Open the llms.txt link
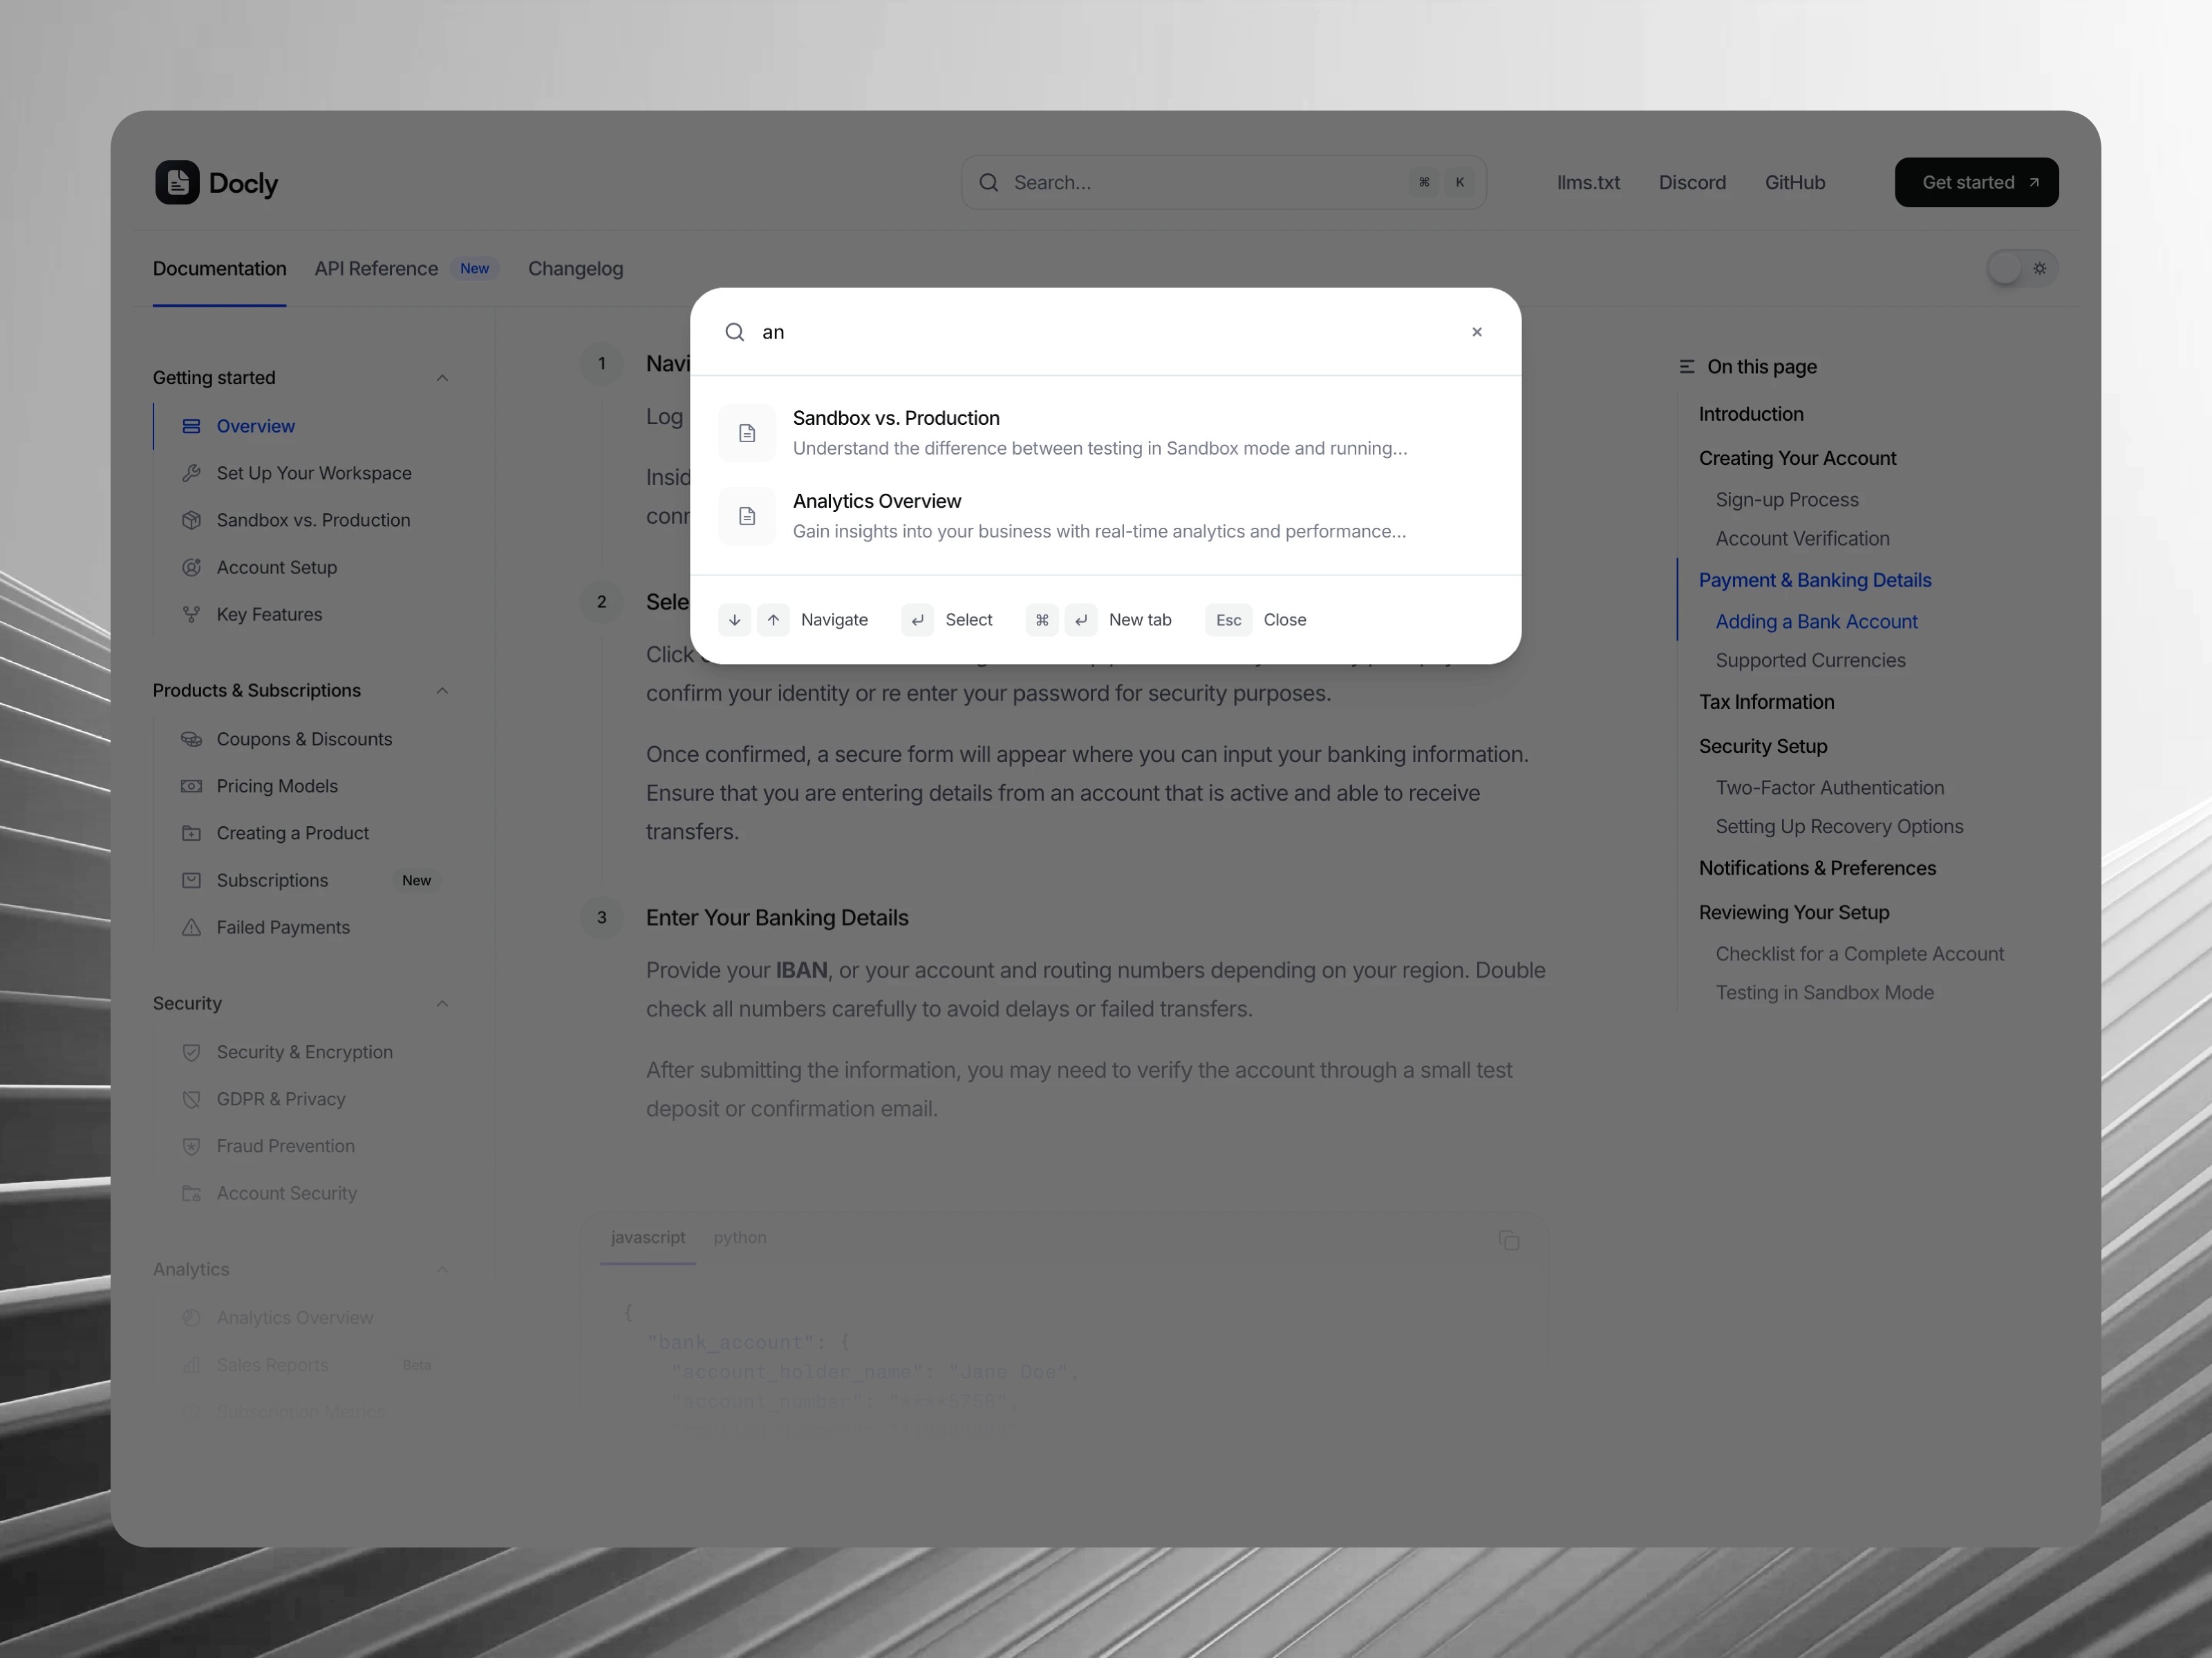 (1588, 183)
